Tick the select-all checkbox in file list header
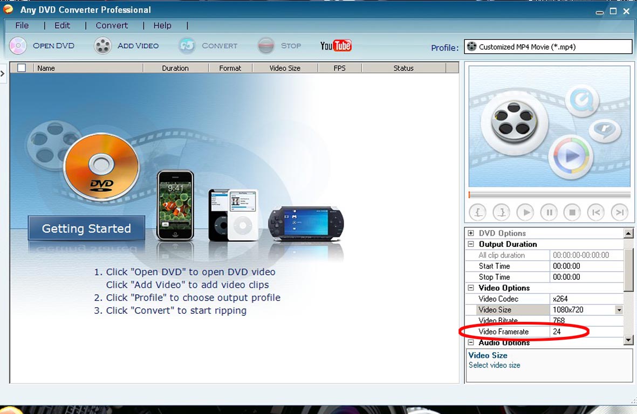Viewport: 637px width, 414px height. pos(22,68)
